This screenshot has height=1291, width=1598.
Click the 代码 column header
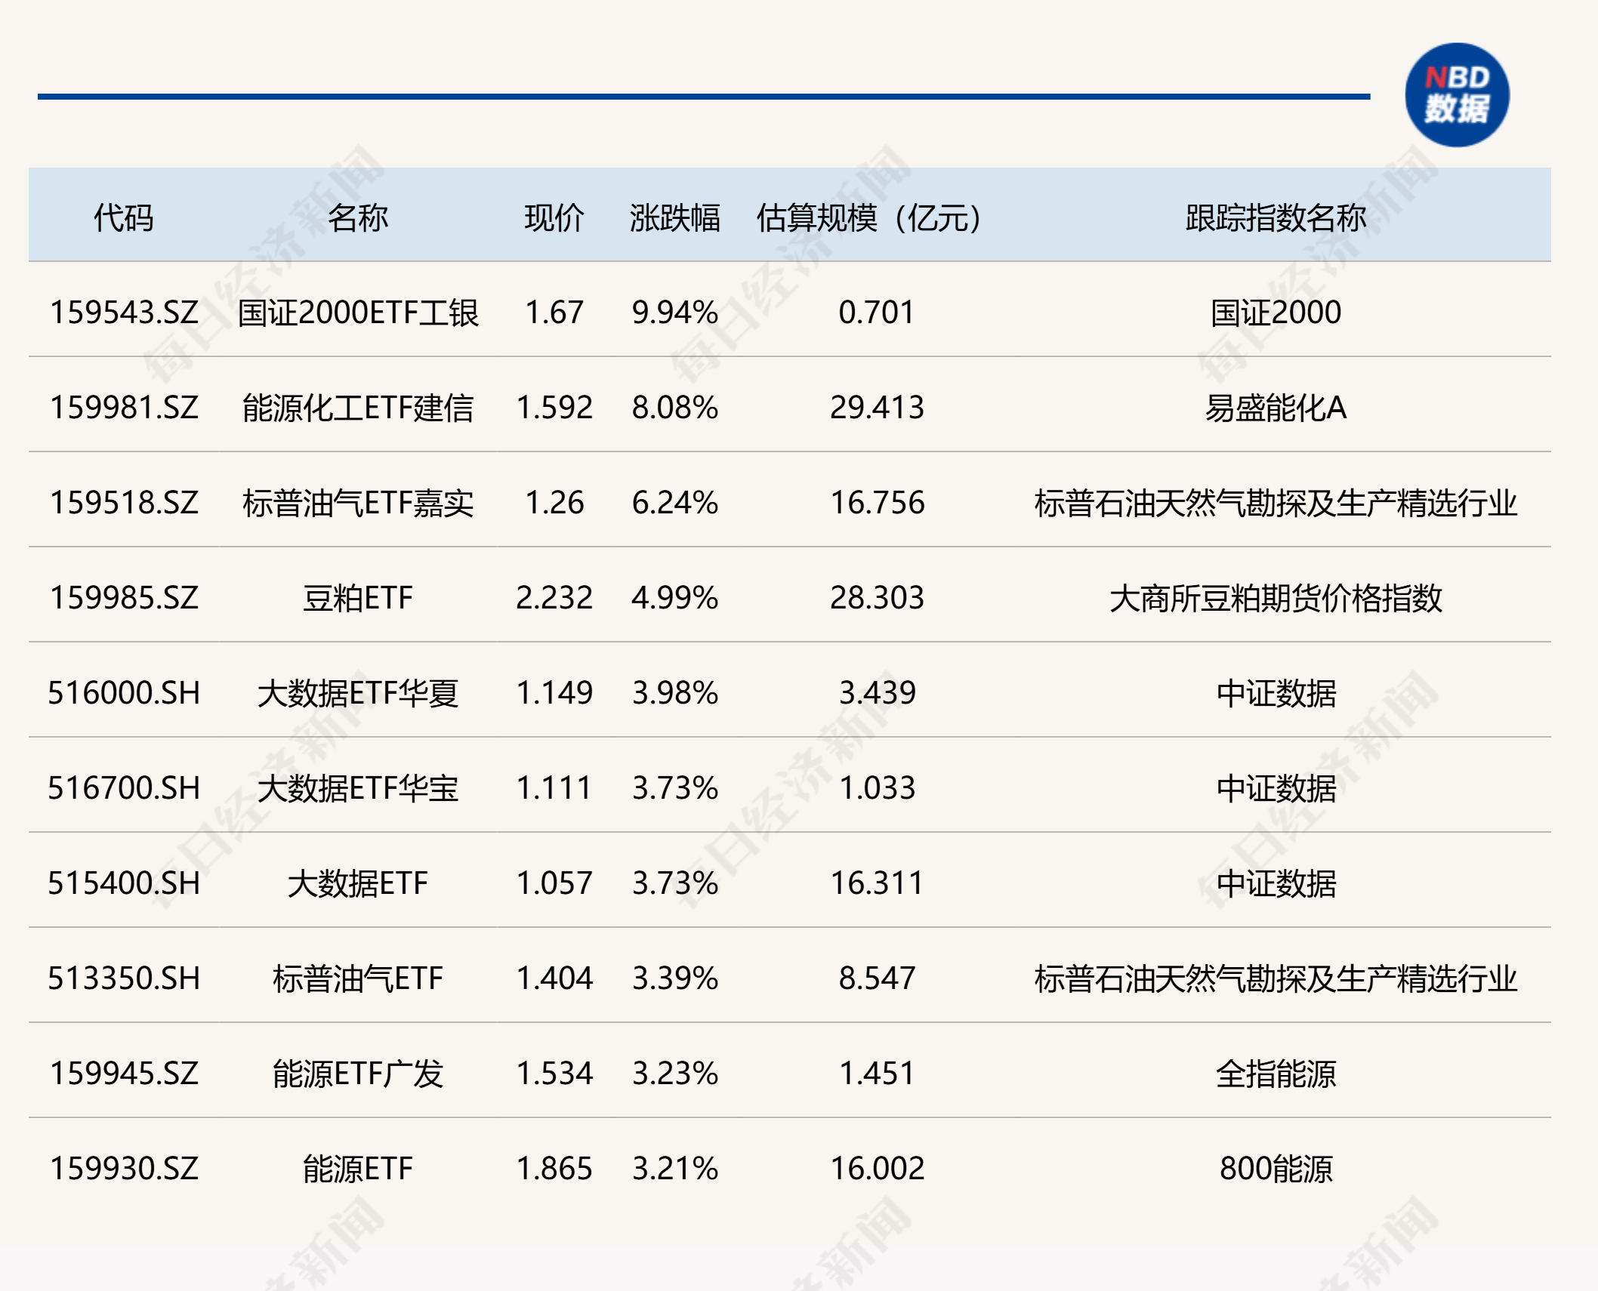click(x=123, y=217)
